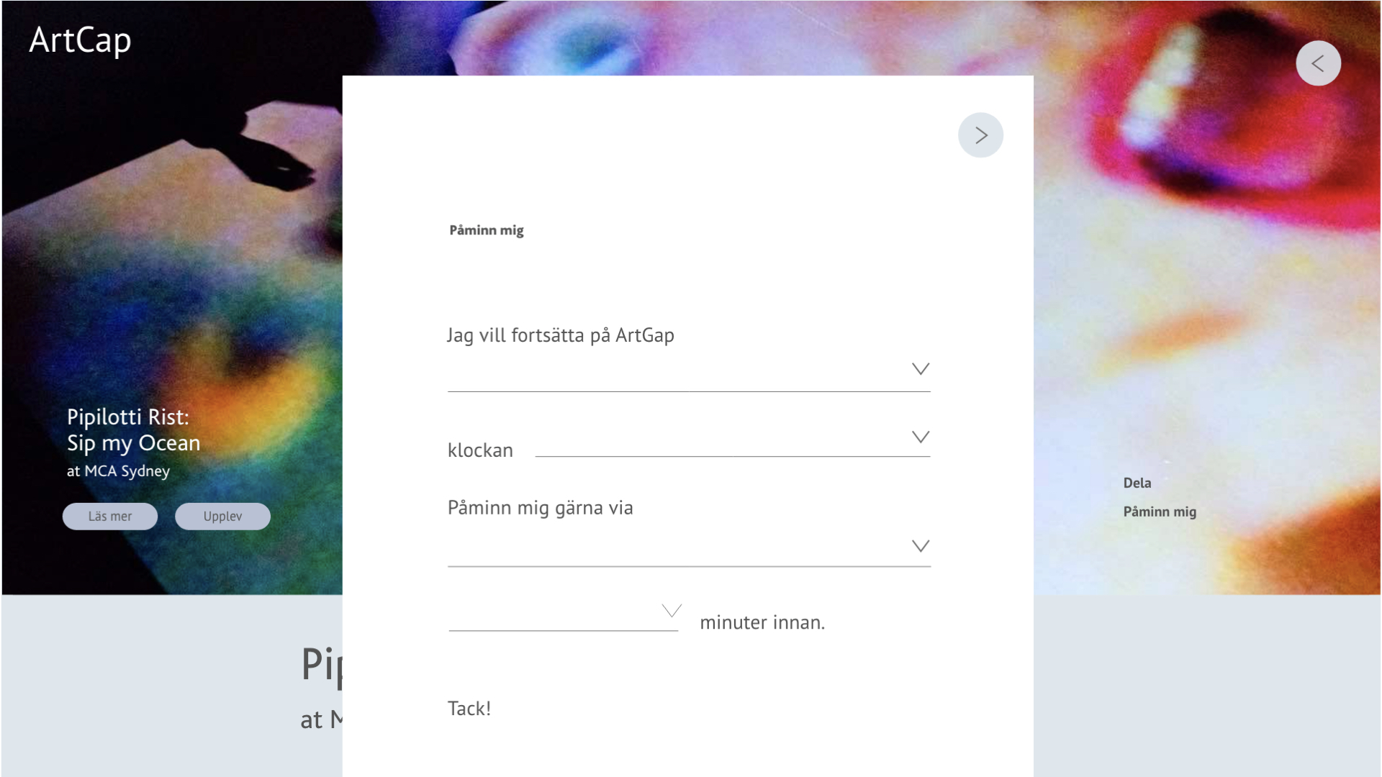Click the back arrow circle at top right
Image resolution: width=1382 pixels, height=777 pixels.
pos(1318,63)
